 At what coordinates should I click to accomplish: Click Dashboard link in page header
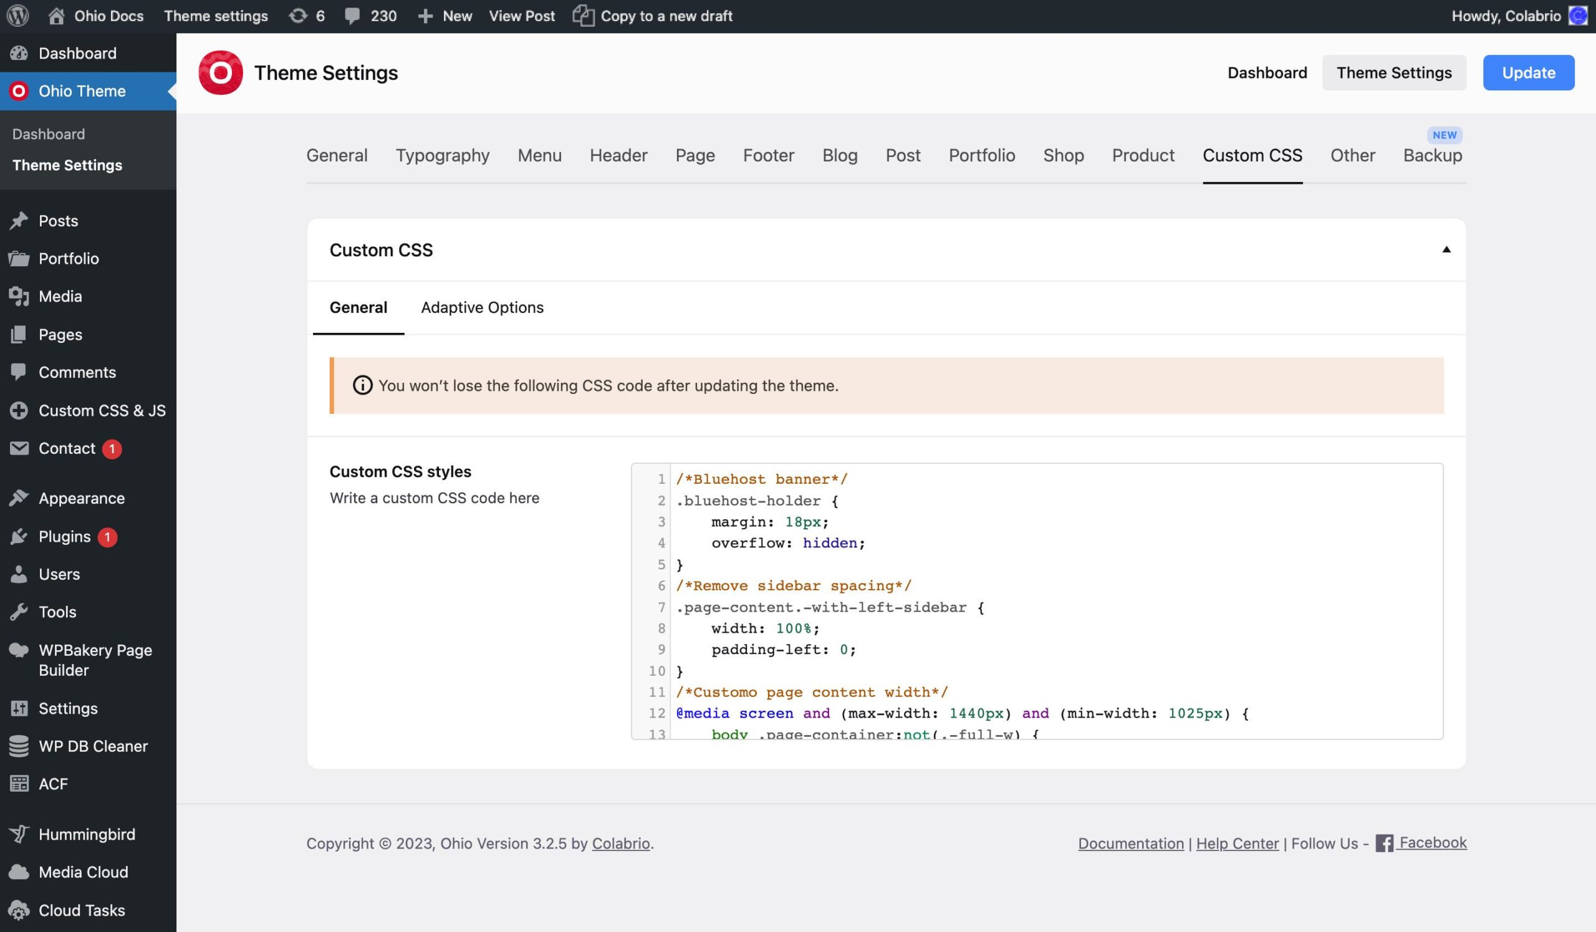tap(1267, 73)
